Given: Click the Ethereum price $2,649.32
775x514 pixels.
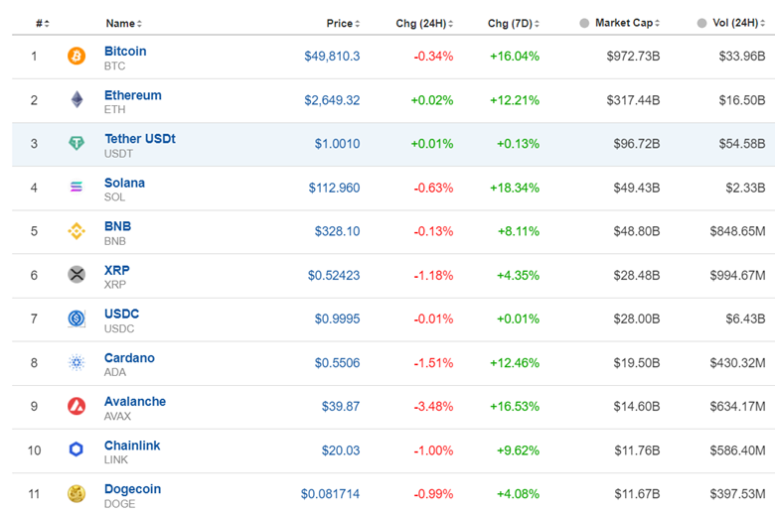Looking at the screenshot, I should tap(332, 100).
